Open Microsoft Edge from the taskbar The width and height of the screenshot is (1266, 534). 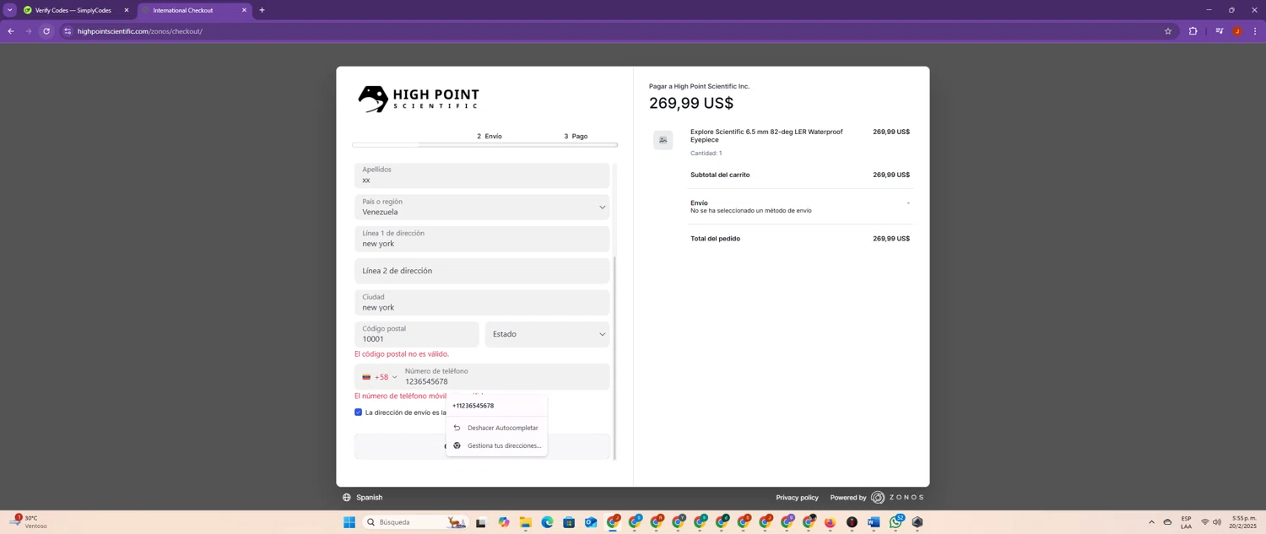point(547,523)
